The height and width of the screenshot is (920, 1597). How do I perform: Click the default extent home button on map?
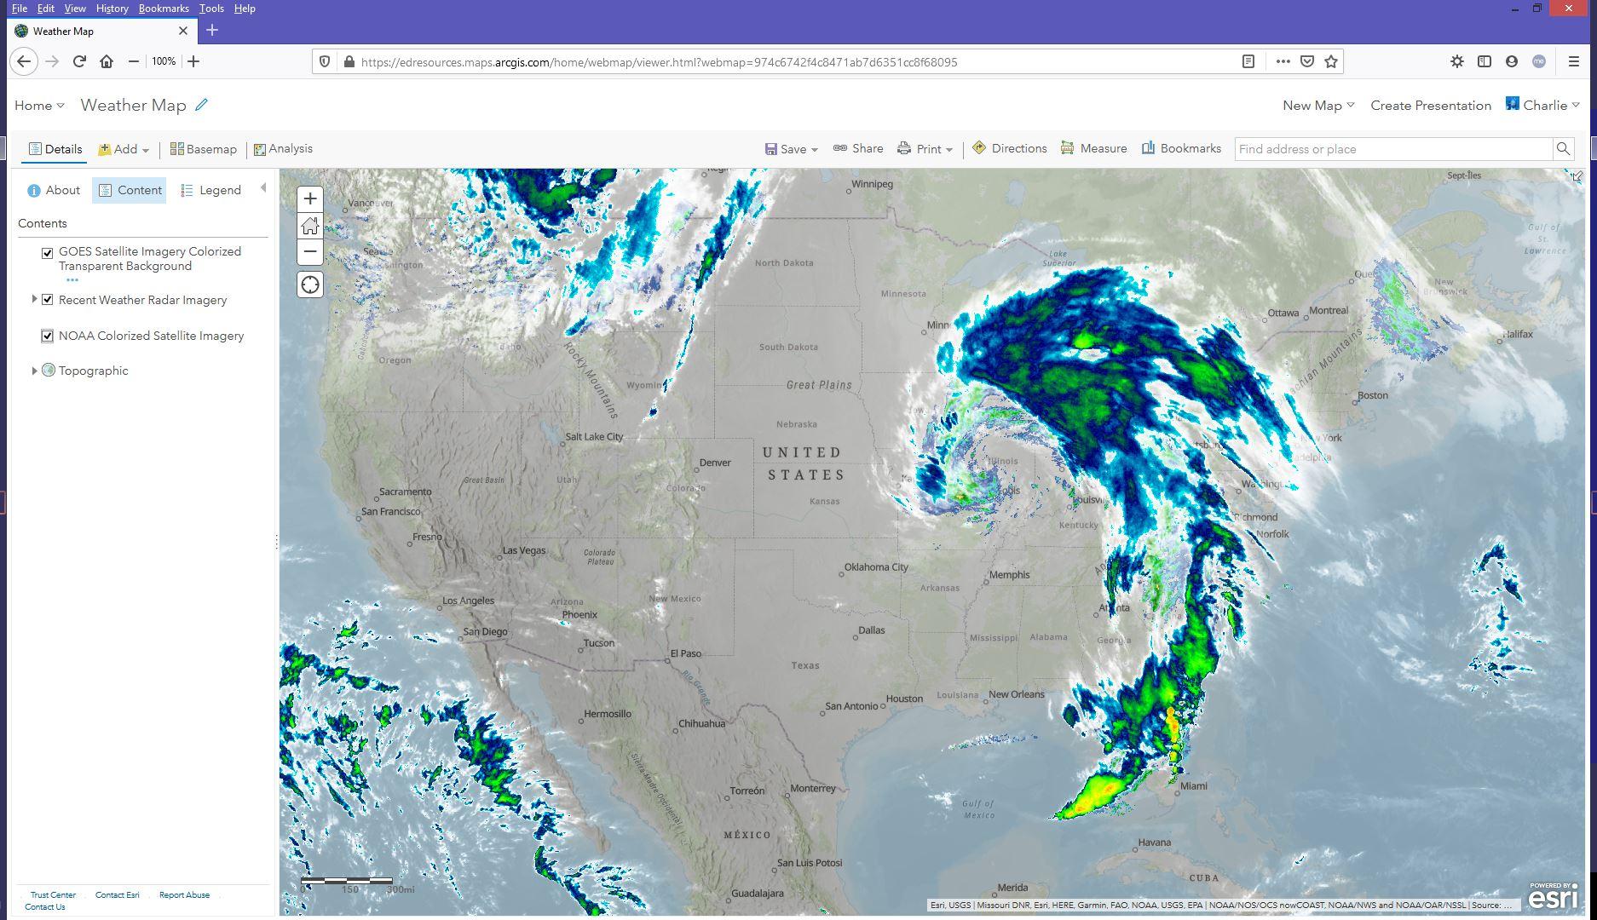tap(310, 226)
